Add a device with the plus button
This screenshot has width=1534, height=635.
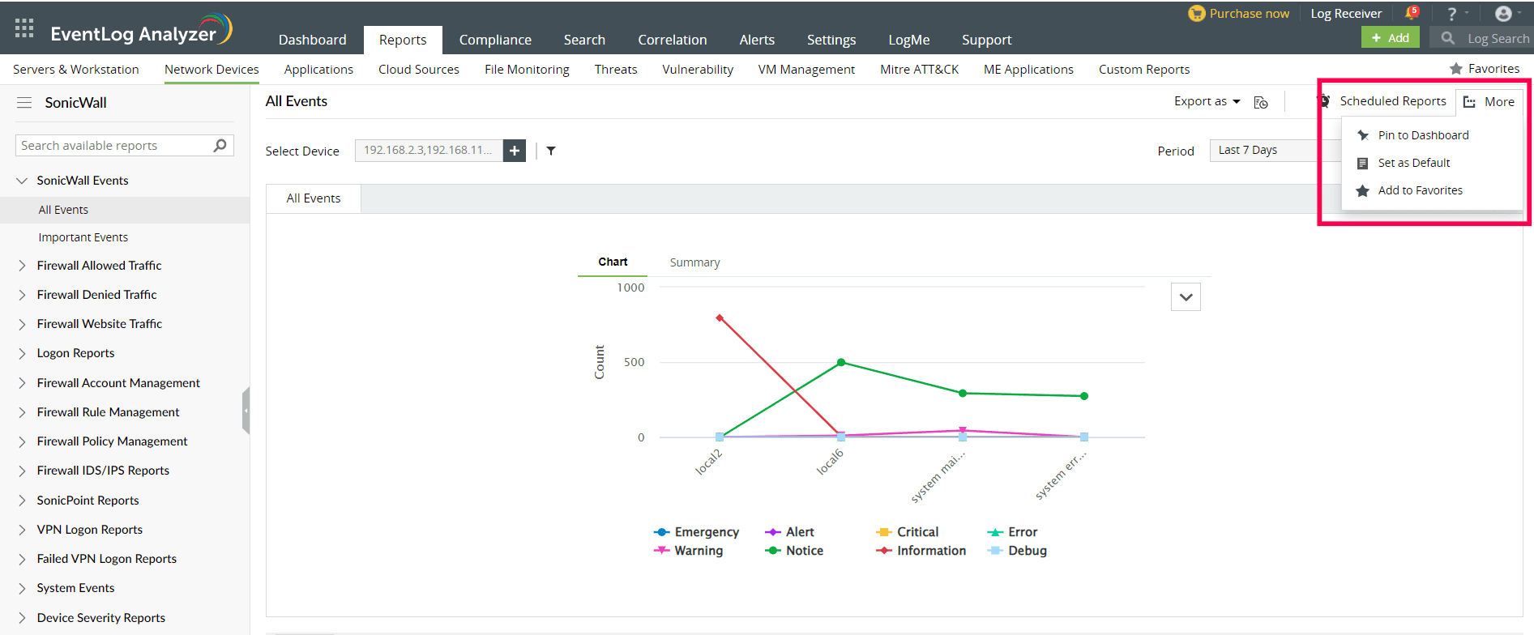pyautogui.click(x=515, y=151)
